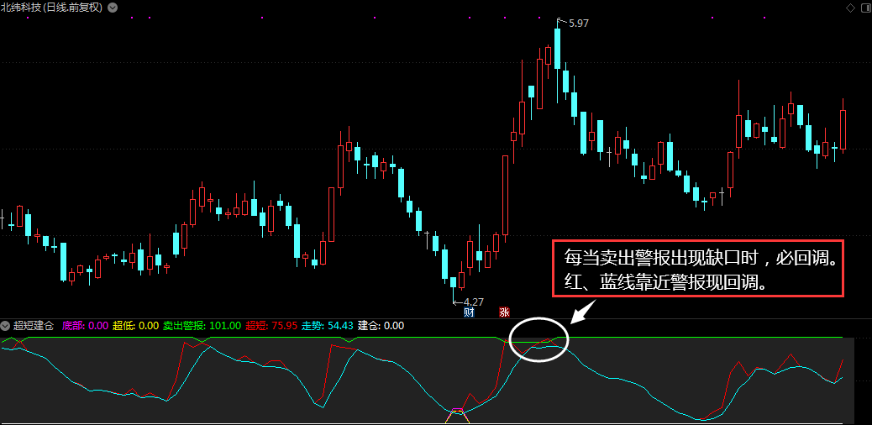
Task: Select the 建仓: 0.00 indicator value
Action: coord(381,325)
